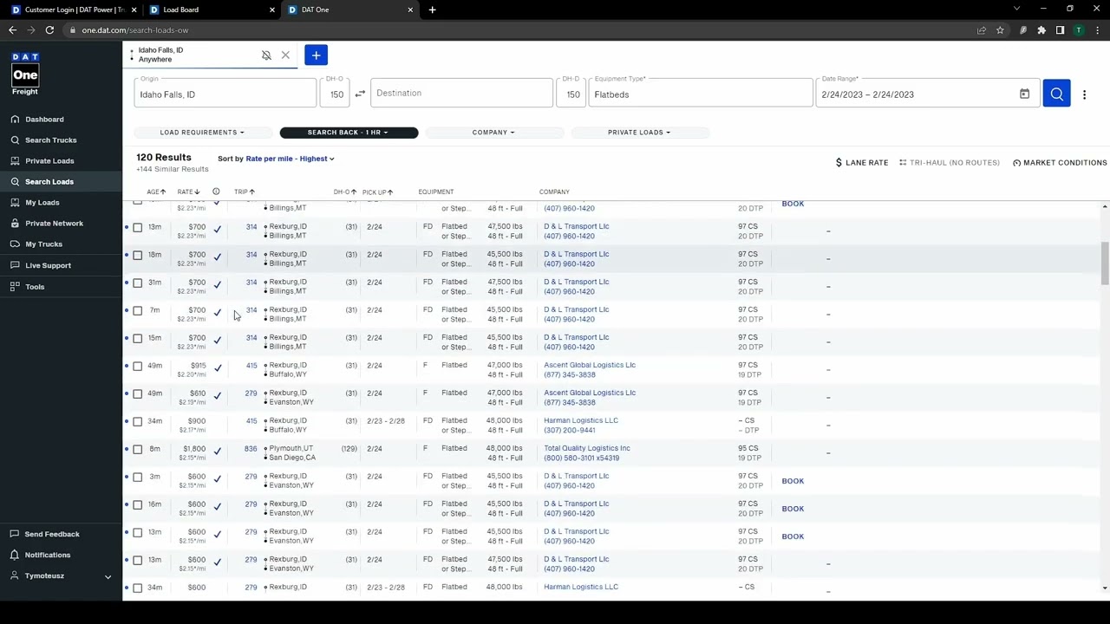Reload the browser page

click(x=49, y=29)
